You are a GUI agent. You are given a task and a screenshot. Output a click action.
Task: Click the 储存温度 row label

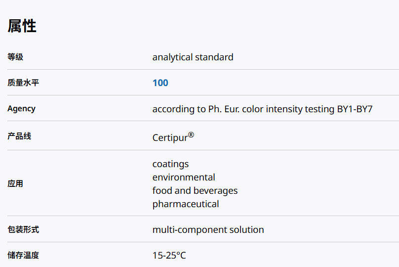(x=23, y=256)
